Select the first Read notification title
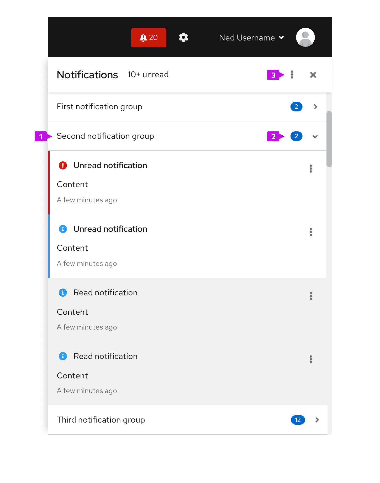The height and width of the screenshot is (483, 380). click(x=105, y=293)
